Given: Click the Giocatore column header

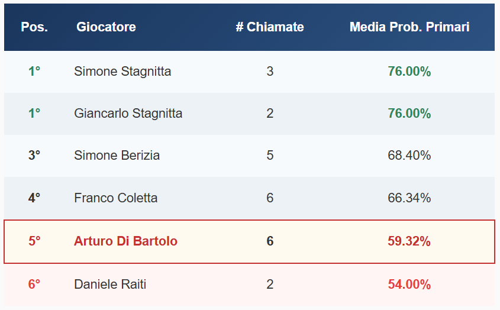Looking at the screenshot, I should click(x=106, y=27).
